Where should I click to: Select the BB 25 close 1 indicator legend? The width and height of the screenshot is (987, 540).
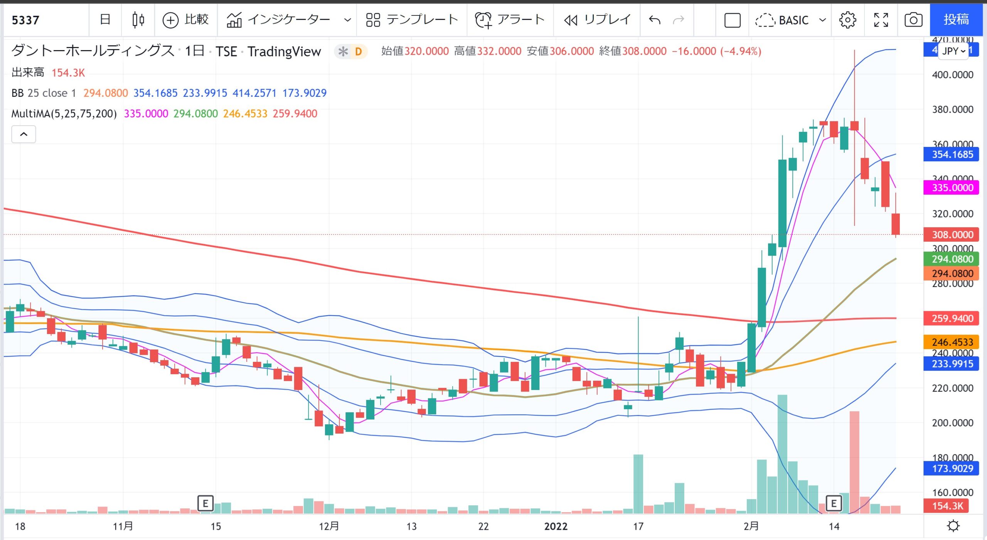44,93
